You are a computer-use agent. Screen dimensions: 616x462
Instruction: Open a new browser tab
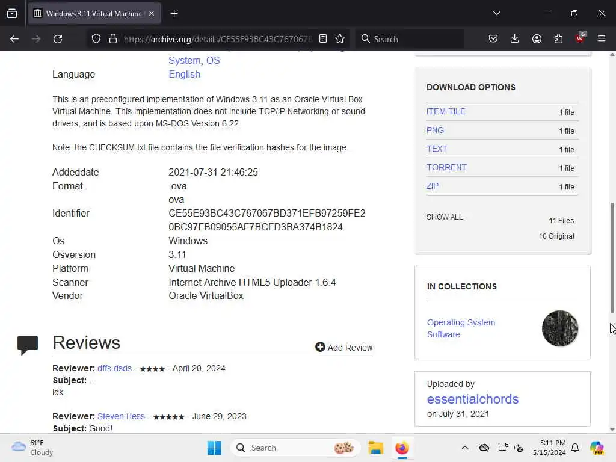[x=174, y=14]
